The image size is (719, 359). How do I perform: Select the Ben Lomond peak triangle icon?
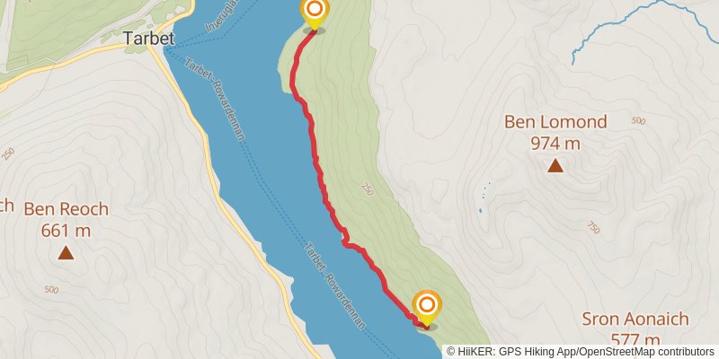point(555,165)
